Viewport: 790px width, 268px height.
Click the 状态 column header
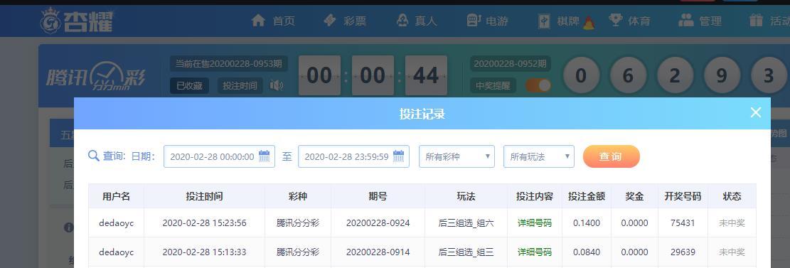tap(732, 196)
